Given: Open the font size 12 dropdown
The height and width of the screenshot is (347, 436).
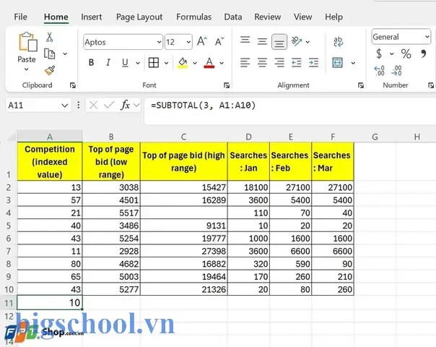Looking at the screenshot, I should click(x=188, y=42).
